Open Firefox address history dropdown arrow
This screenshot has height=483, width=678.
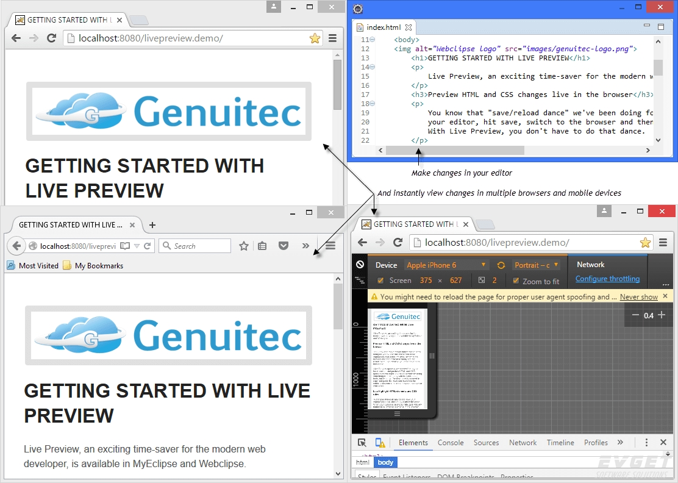137,246
